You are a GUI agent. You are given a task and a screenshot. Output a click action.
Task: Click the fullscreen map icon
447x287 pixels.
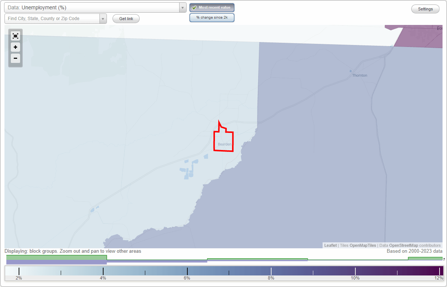point(15,36)
